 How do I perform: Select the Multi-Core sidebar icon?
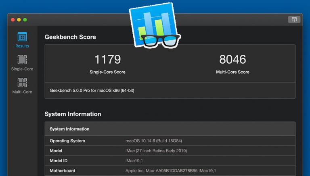tap(22, 83)
